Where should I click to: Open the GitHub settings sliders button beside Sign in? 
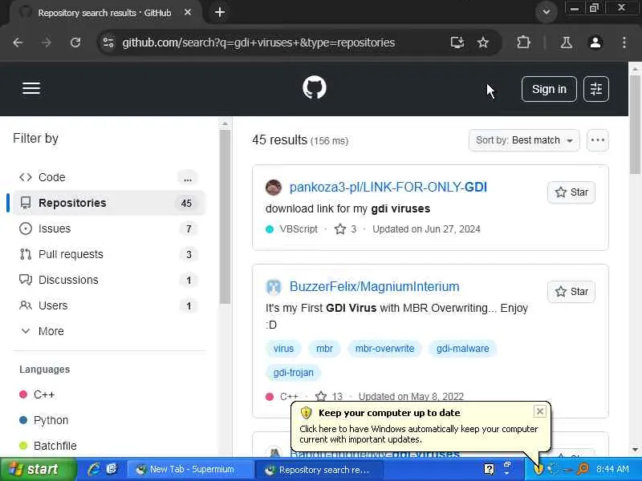pyautogui.click(x=595, y=89)
